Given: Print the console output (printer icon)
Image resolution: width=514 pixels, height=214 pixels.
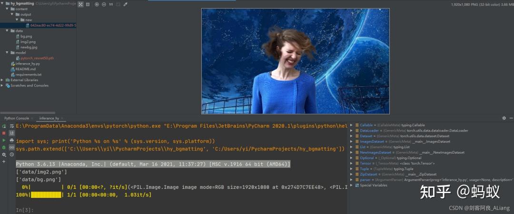Looking at the screenshot, I should 12,140.
